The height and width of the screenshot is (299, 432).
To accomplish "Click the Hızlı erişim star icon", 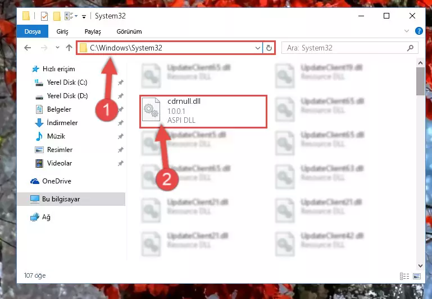I will pyautogui.click(x=35, y=69).
